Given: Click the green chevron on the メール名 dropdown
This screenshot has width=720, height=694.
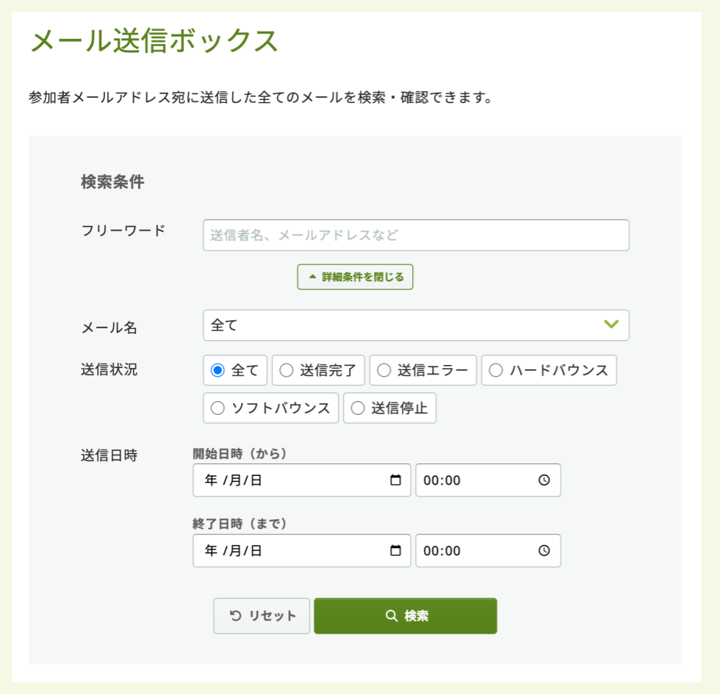Looking at the screenshot, I should [612, 325].
